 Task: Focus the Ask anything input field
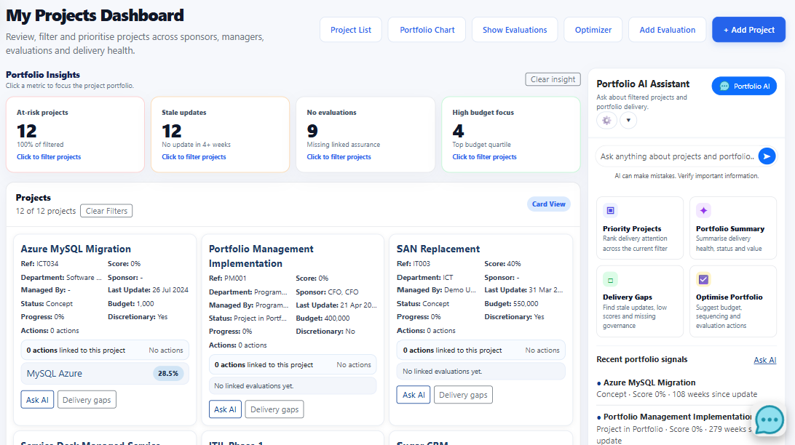click(677, 156)
